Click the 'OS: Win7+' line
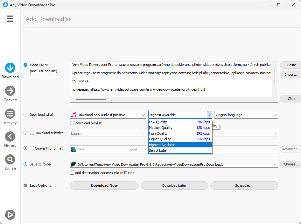Image resolution: width=301 pixels, height=224 pixels. [80, 81]
